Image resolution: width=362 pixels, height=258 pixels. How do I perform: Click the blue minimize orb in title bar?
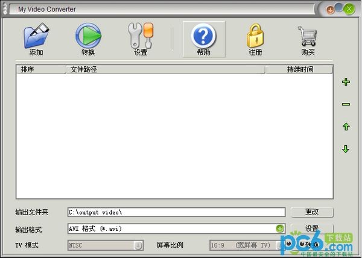(338, 7)
